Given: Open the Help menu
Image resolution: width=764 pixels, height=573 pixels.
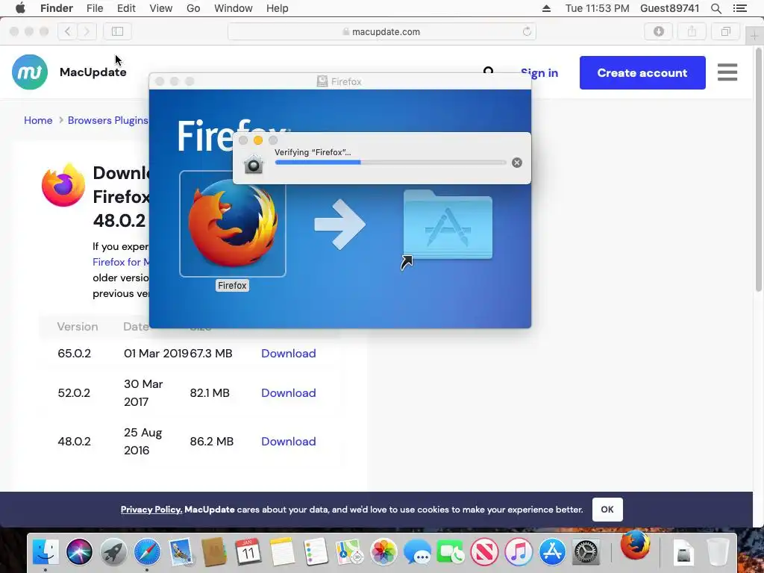Looking at the screenshot, I should coord(278,8).
